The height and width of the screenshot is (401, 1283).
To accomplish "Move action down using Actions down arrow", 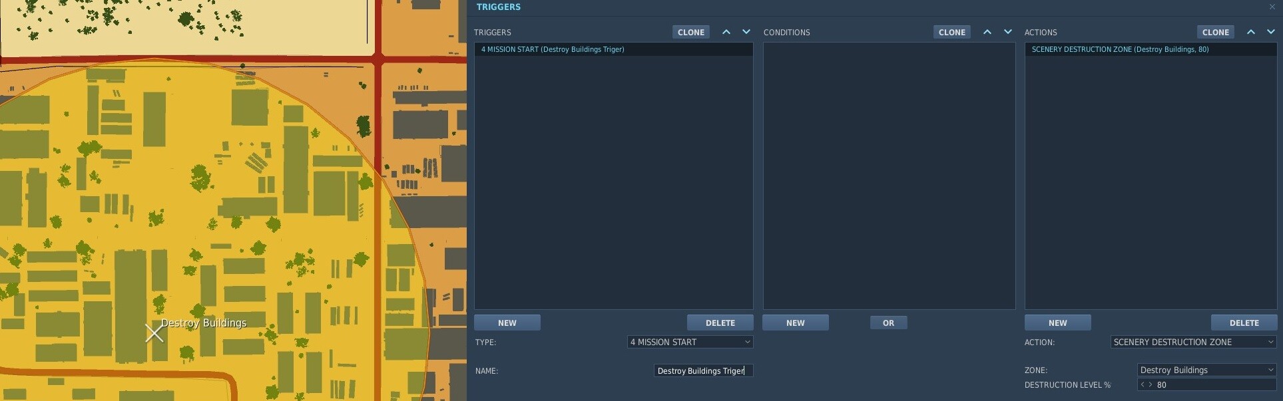I will [1271, 32].
